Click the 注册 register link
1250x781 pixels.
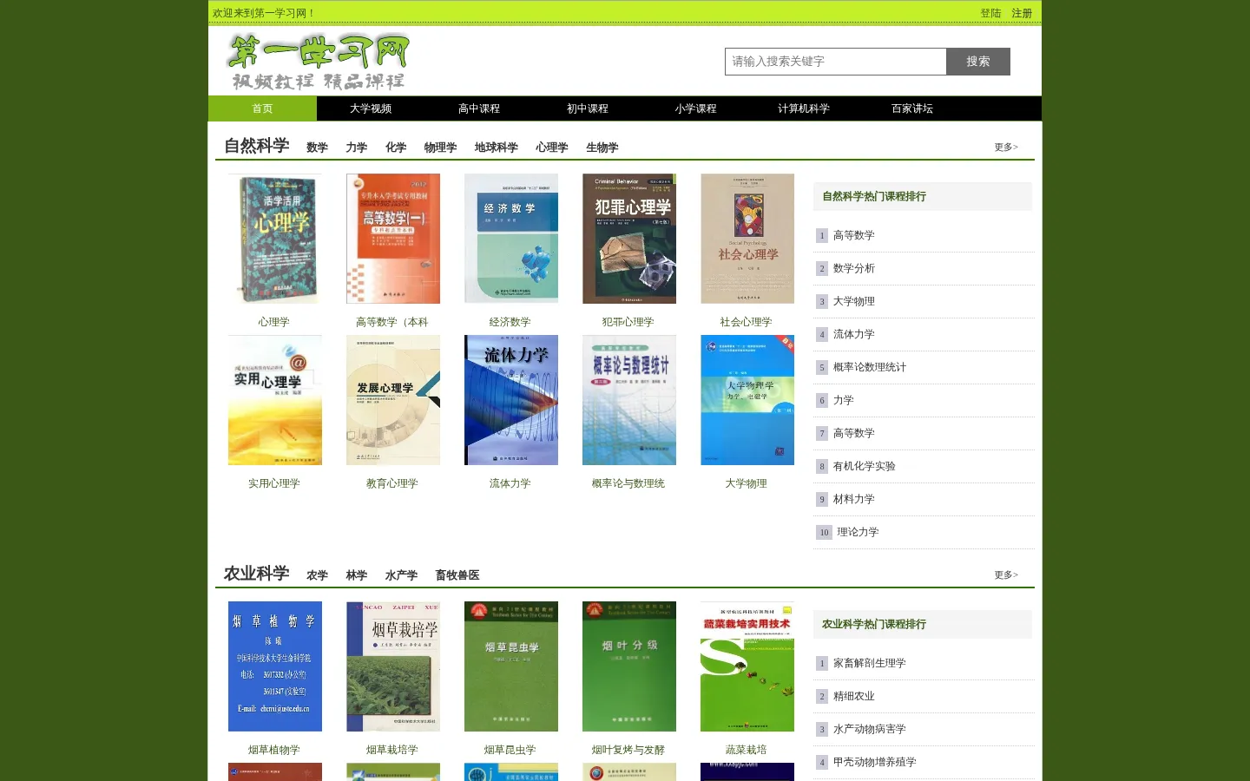click(1022, 13)
